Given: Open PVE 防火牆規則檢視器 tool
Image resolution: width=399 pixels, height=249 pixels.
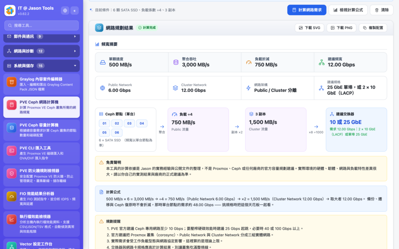Looking at the screenshot, I should coord(41,175).
